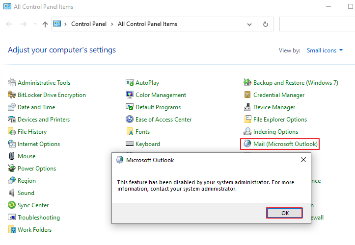The width and height of the screenshot is (355, 245).
Task: Open the AutoPlay icon
Action: pyautogui.click(x=130, y=82)
